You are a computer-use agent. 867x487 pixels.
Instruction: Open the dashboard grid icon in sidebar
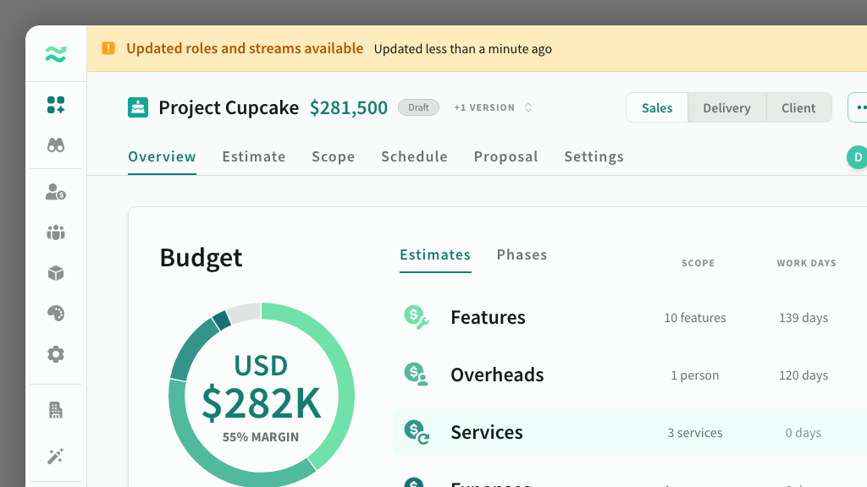click(x=56, y=105)
